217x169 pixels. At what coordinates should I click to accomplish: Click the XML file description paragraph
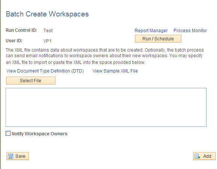click(105, 56)
